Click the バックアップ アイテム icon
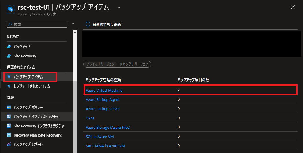303x153 pixels. pos(9,77)
